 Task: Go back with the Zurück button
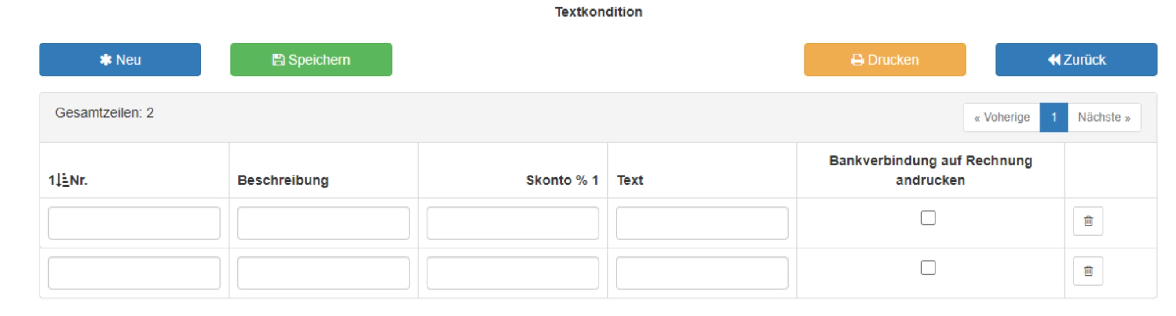pos(1076,60)
